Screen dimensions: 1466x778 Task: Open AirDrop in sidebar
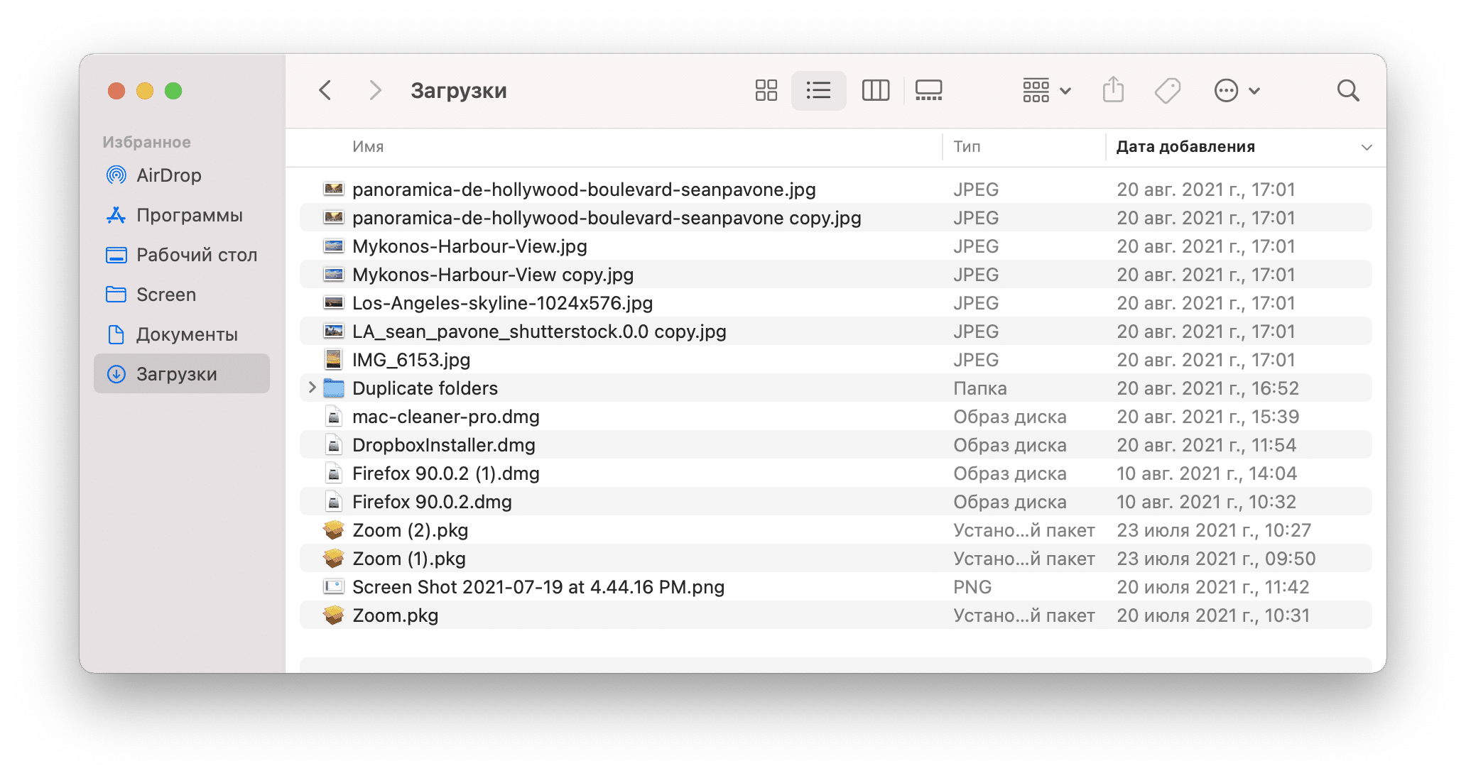pyautogui.click(x=169, y=176)
